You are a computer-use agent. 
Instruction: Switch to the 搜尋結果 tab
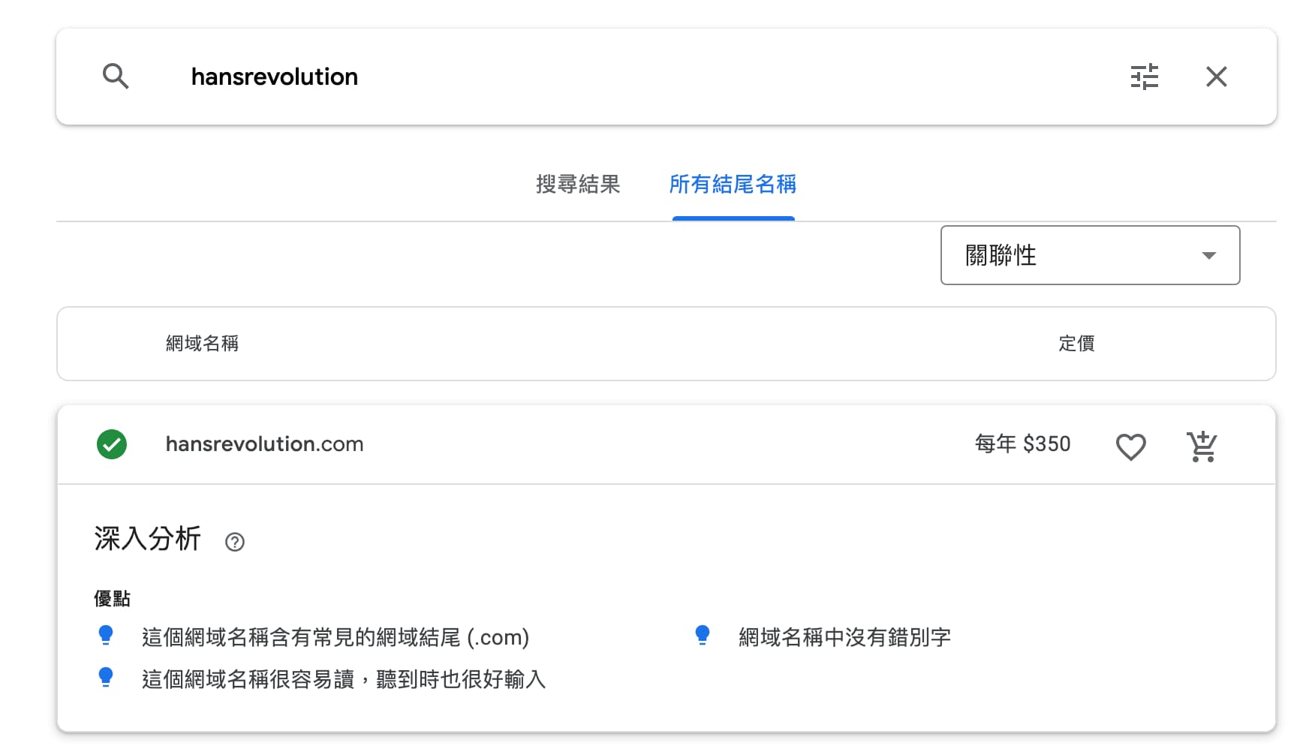pyautogui.click(x=578, y=185)
